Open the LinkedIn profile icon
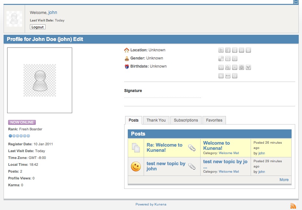Image resolution: width=302 pixels, height=210 pixels. click(x=242, y=50)
